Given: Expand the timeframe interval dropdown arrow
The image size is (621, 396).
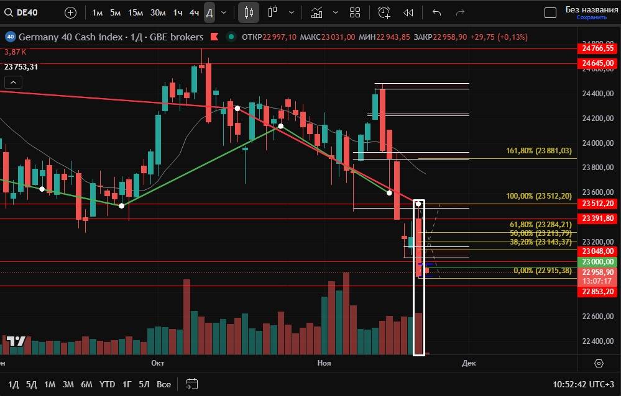Looking at the screenshot, I should tap(224, 12).
